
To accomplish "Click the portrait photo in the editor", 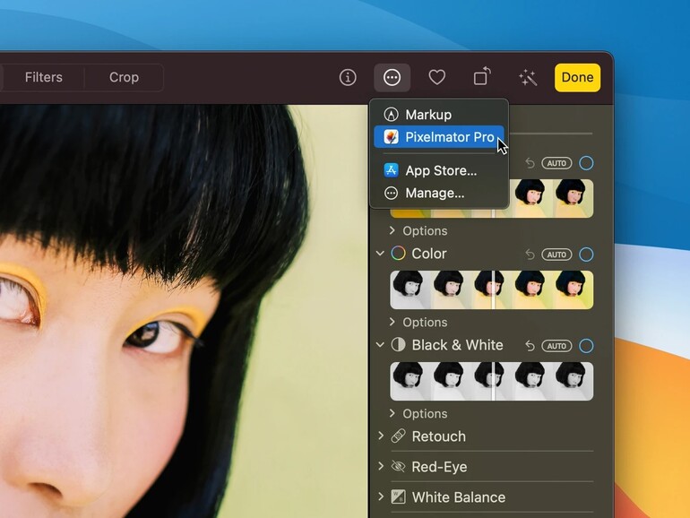I will coord(184,311).
